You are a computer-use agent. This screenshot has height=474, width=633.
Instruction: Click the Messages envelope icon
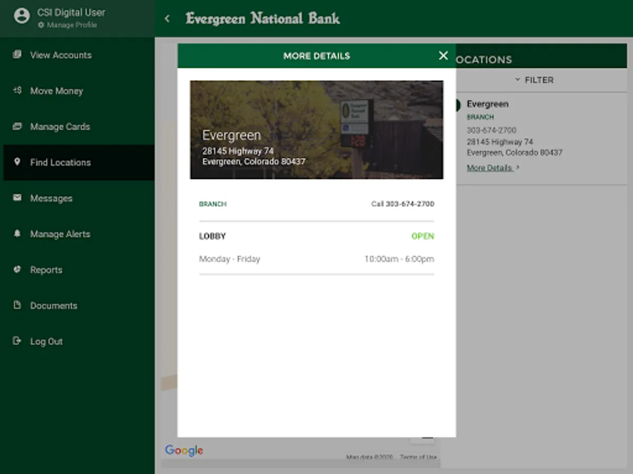tap(17, 197)
